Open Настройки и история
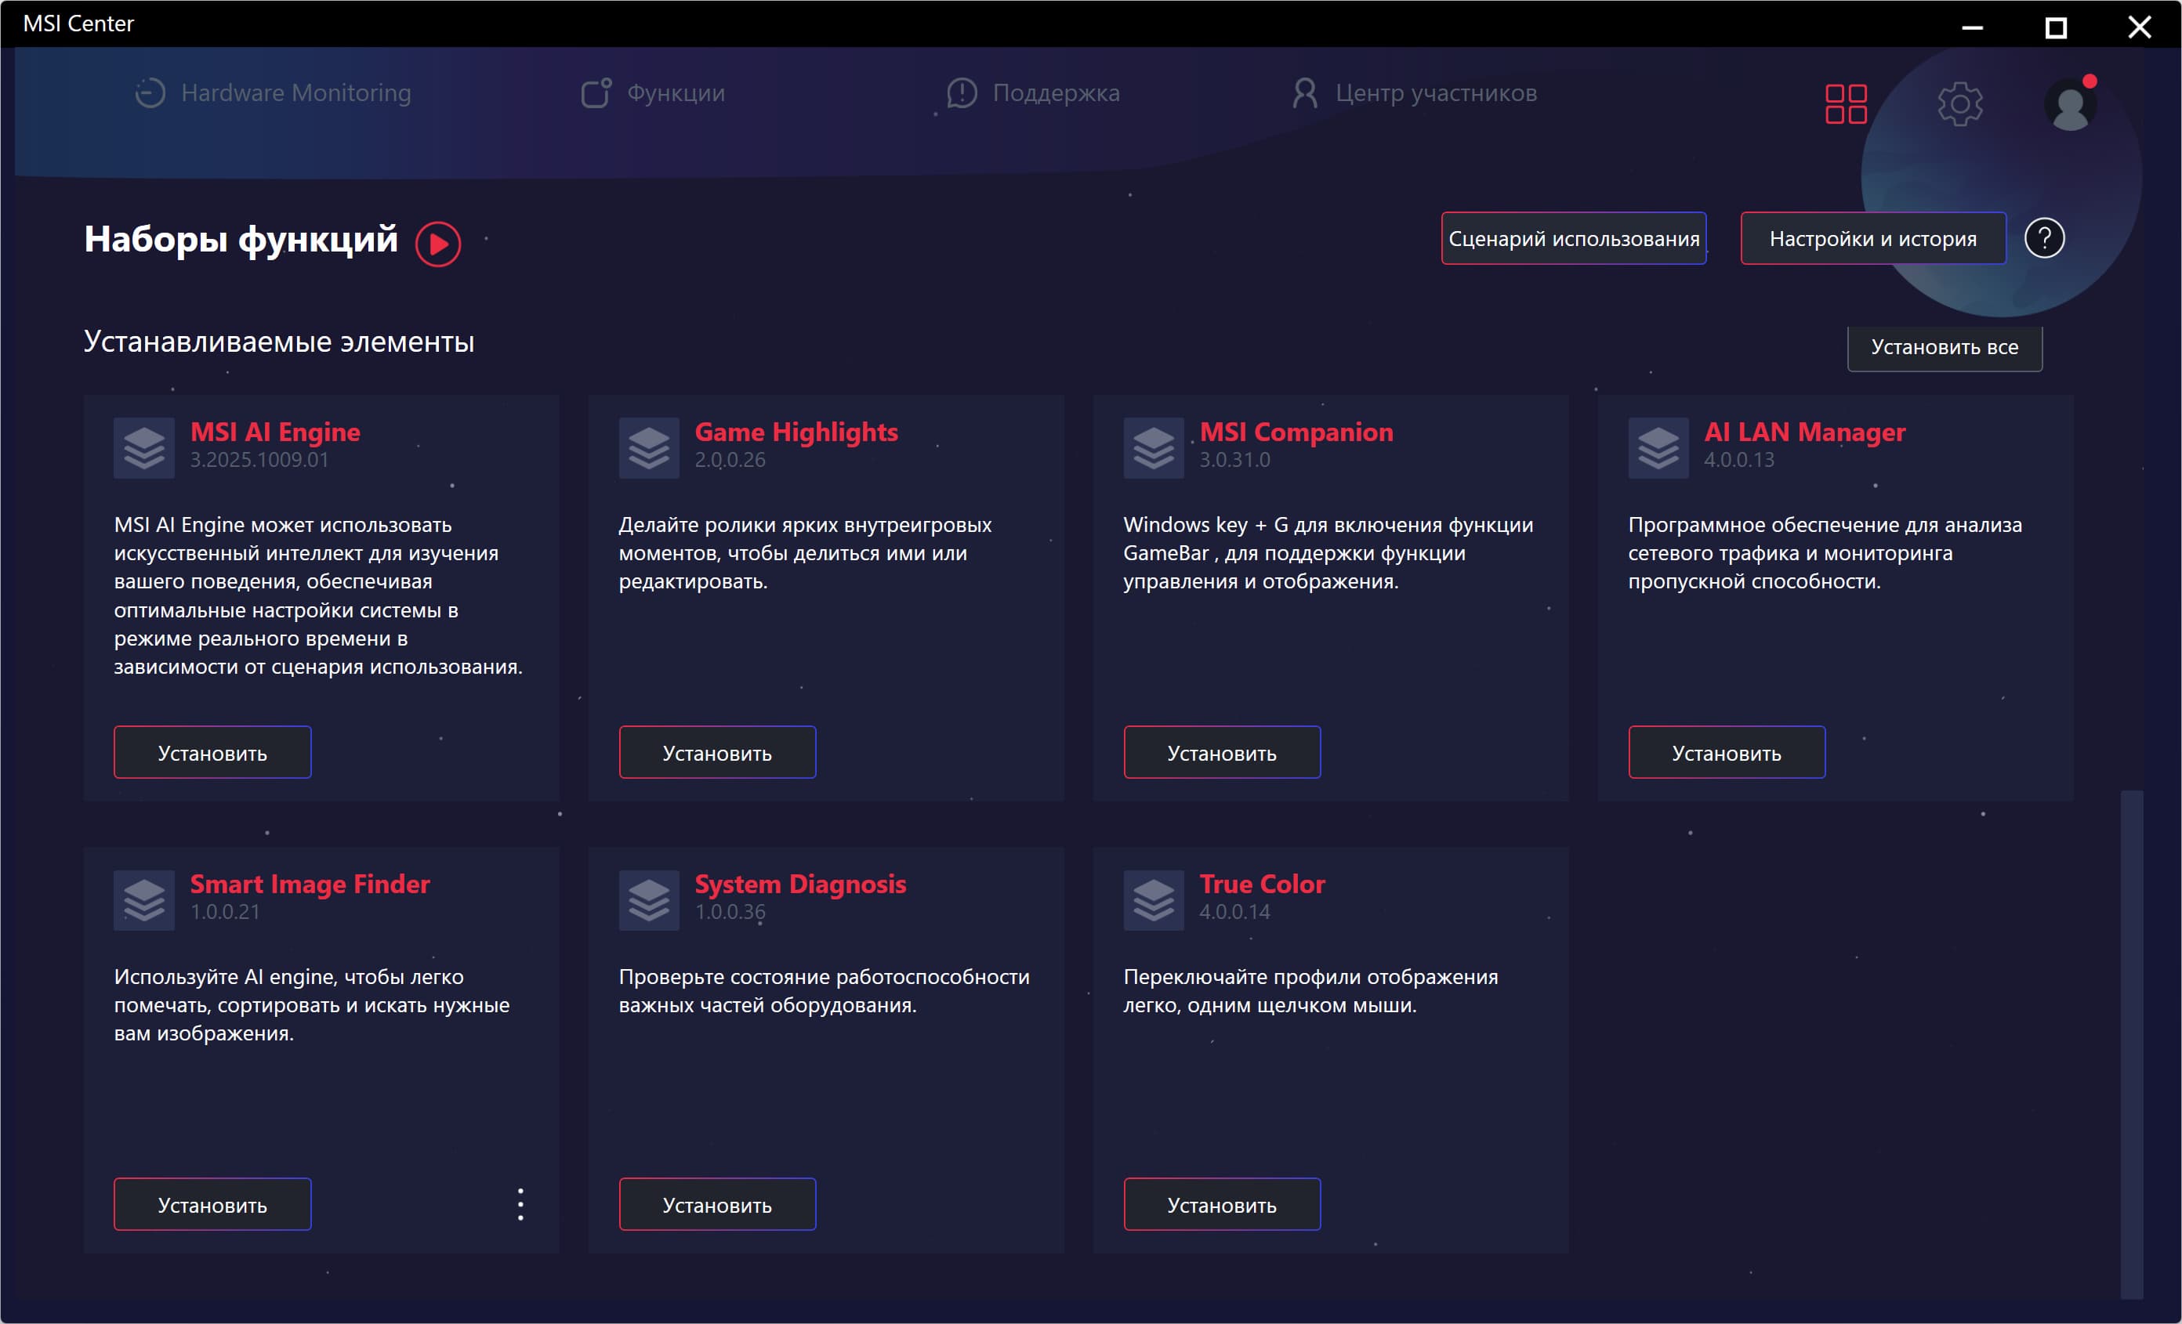Screen dimensions: 2182x1324 (x=1872, y=238)
